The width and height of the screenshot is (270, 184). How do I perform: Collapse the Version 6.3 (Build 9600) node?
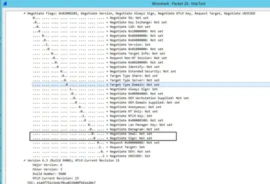[24, 160]
